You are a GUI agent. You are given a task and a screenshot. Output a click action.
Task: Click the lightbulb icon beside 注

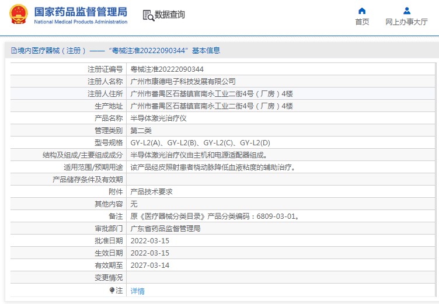pyautogui.click(x=112, y=290)
